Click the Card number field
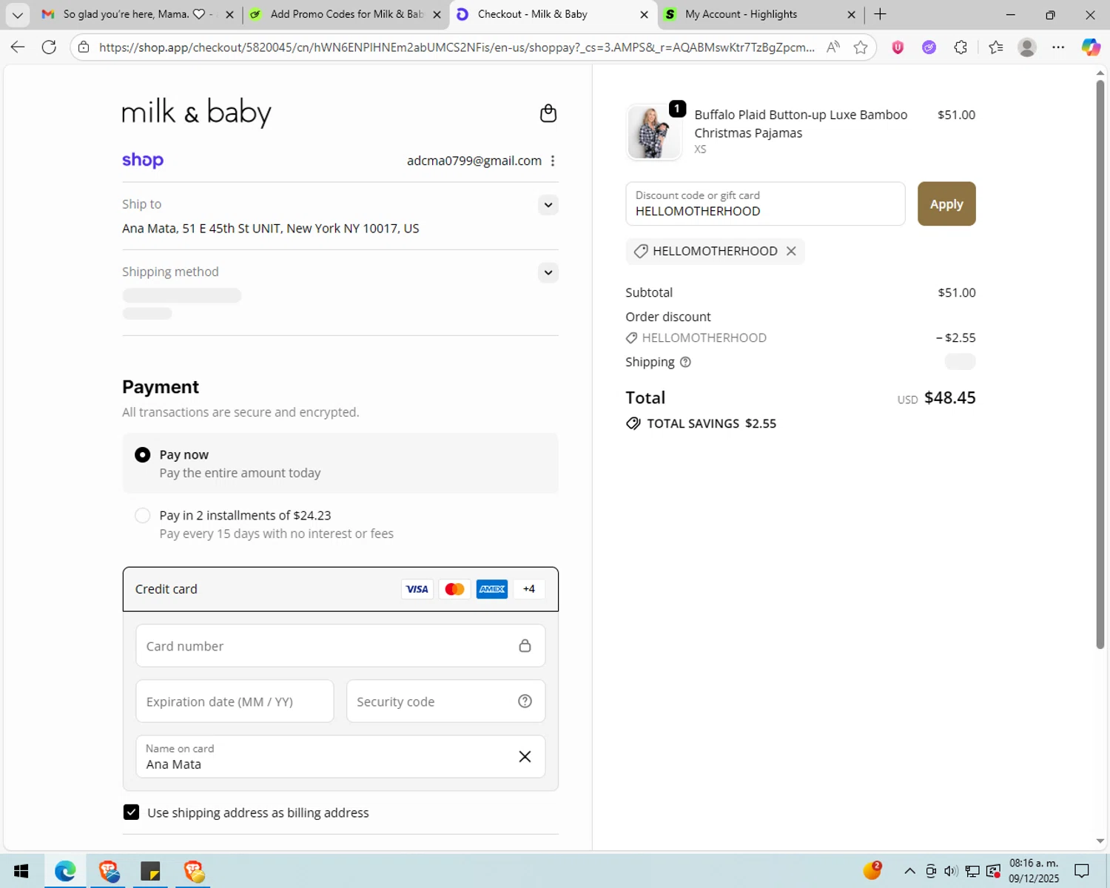The height and width of the screenshot is (888, 1110). click(340, 645)
